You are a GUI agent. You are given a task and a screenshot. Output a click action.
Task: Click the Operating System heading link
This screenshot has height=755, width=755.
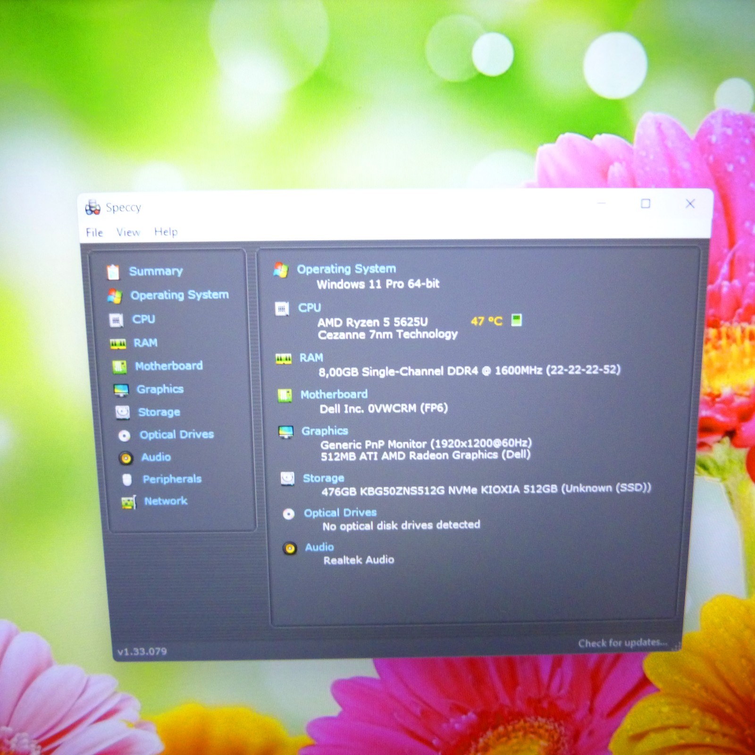(346, 269)
